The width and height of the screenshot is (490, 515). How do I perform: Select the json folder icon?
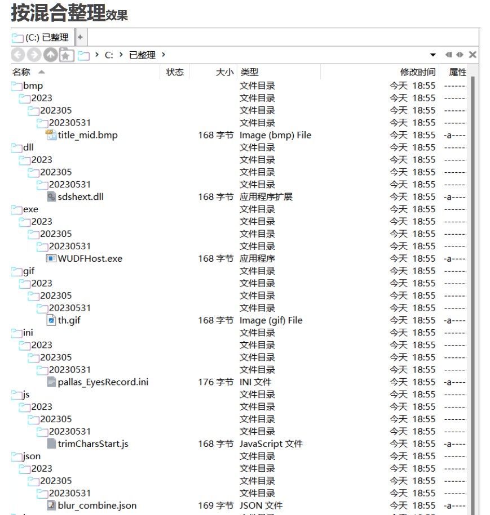tap(17, 456)
